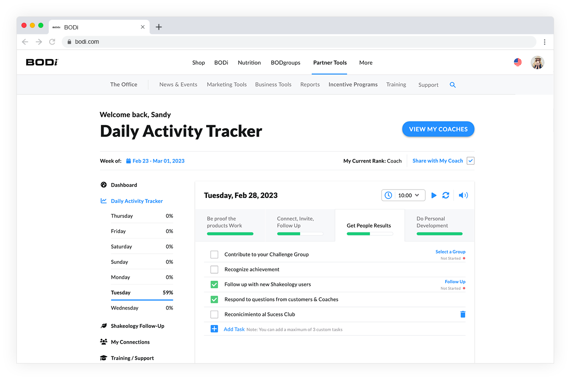Go forward with browser forward arrow
This screenshot has width=573, height=382.
point(39,42)
